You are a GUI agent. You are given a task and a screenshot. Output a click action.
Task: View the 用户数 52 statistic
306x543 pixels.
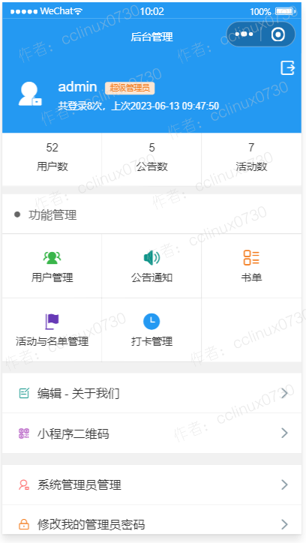52,157
